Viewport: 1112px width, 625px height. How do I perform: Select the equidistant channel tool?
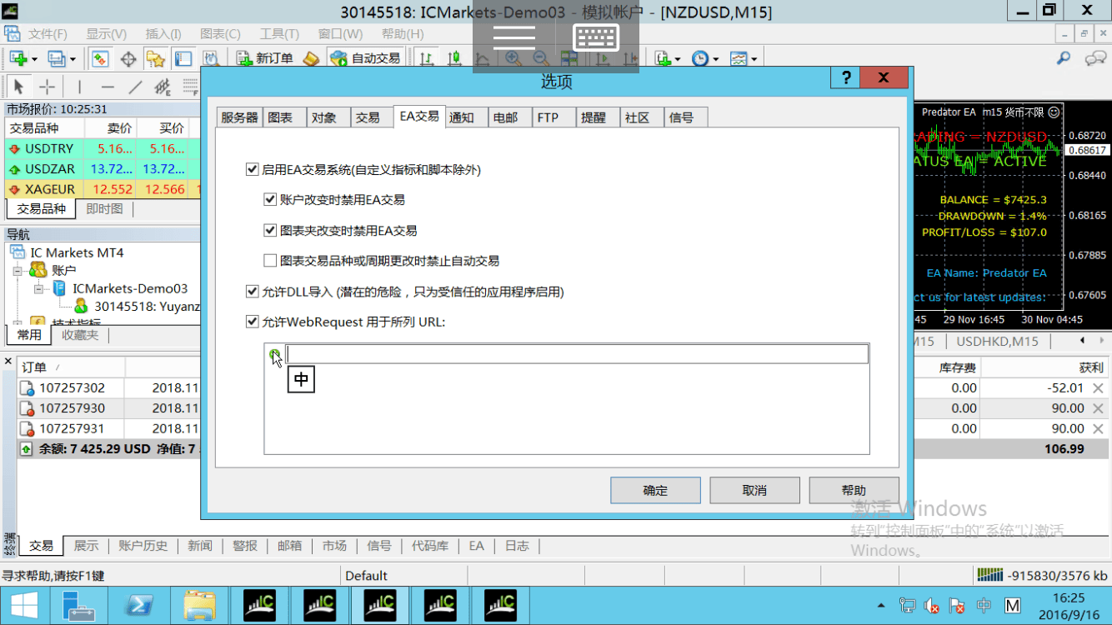[x=163, y=87]
